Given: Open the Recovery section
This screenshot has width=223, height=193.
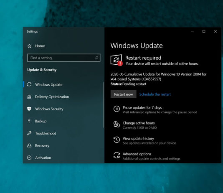Looking at the screenshot, I should click(42, 146).
